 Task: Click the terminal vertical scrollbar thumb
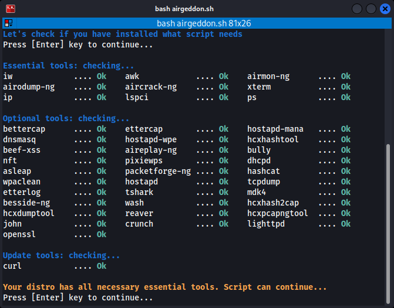[x=388, y=224]
